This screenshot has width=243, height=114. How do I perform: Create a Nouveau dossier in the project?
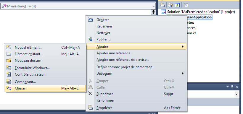click(x=45, y=61)
